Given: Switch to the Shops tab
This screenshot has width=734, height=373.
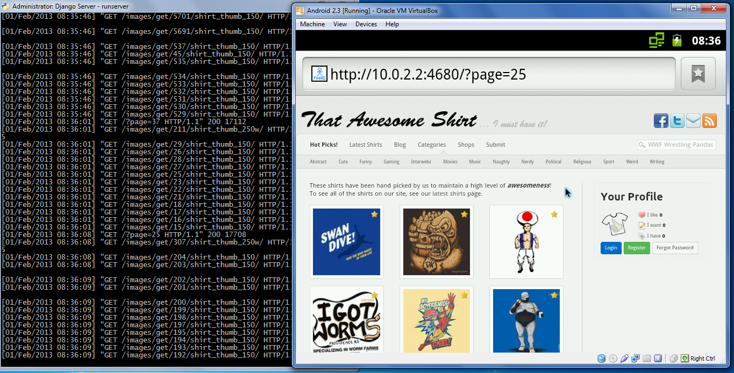Looking at the screenshot, I should point(466,145).
